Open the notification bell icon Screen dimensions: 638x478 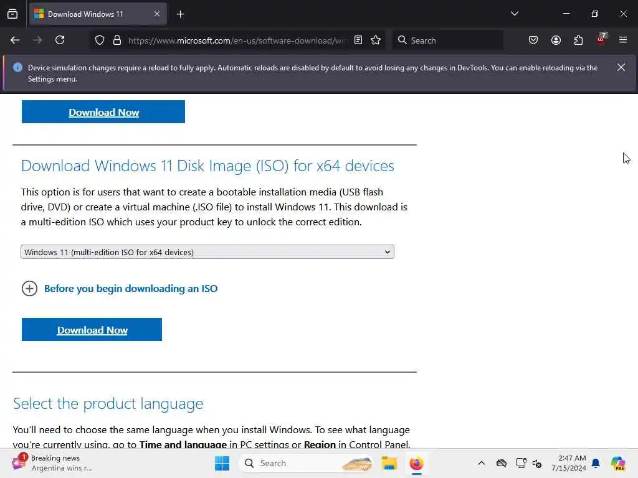[596, 463]
